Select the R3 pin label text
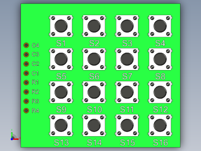 tap(35, 101)
